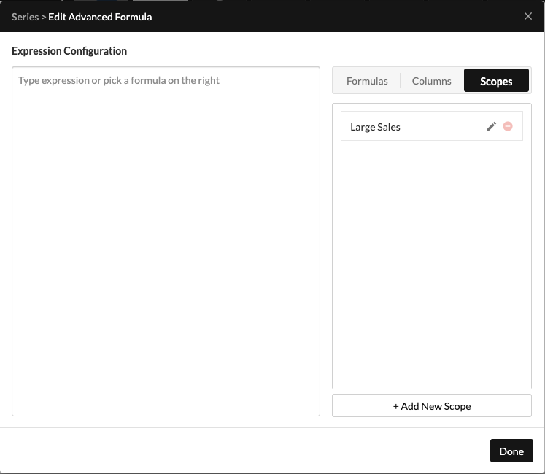Viewport: 545px width, 474px height.
Task: Switch to the Formulas tab
Action: (x=367, y=81)
